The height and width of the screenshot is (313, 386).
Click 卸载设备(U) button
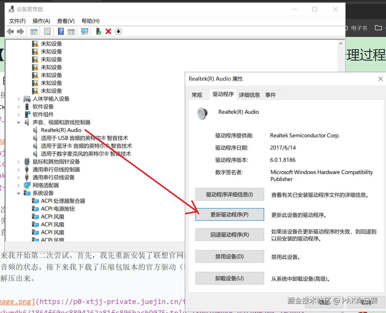click(229, 278)
